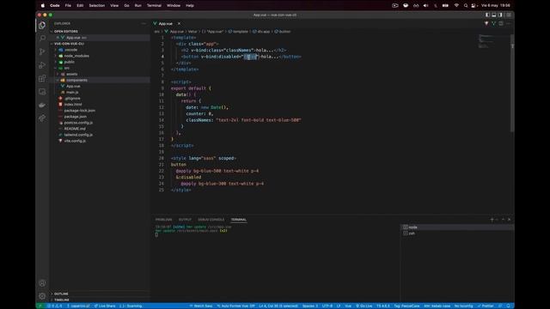
Task: Open Accounts menu in activity bar
Action: click(x=42, y=283)
